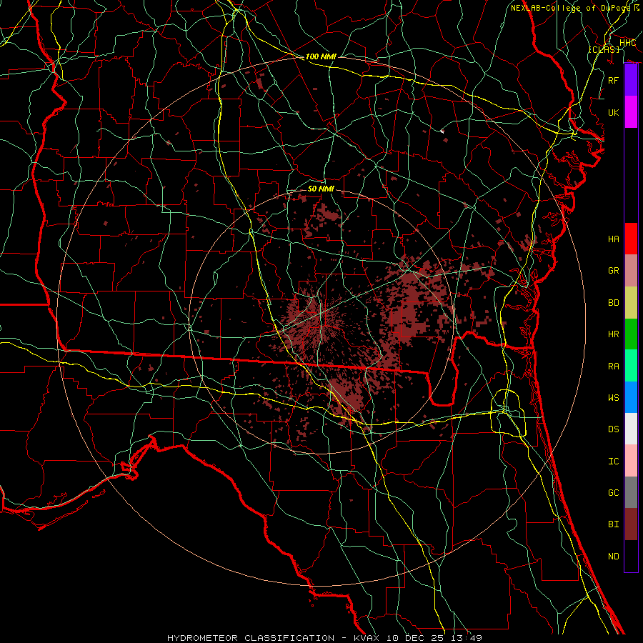Click the GC legend label
The height and width of the screenshot is (643, 643).
(614, 492)
